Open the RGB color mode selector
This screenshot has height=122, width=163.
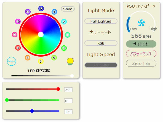pyautogui.click(x=101, y=43)
